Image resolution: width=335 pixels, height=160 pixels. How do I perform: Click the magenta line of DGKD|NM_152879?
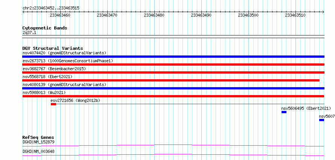tap(173, 145)
